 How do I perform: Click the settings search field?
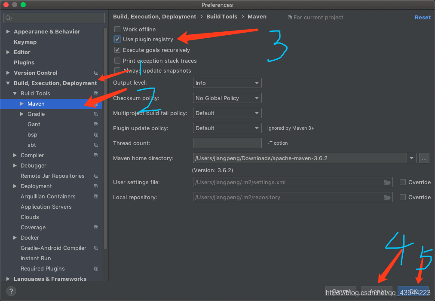point(54,18)
